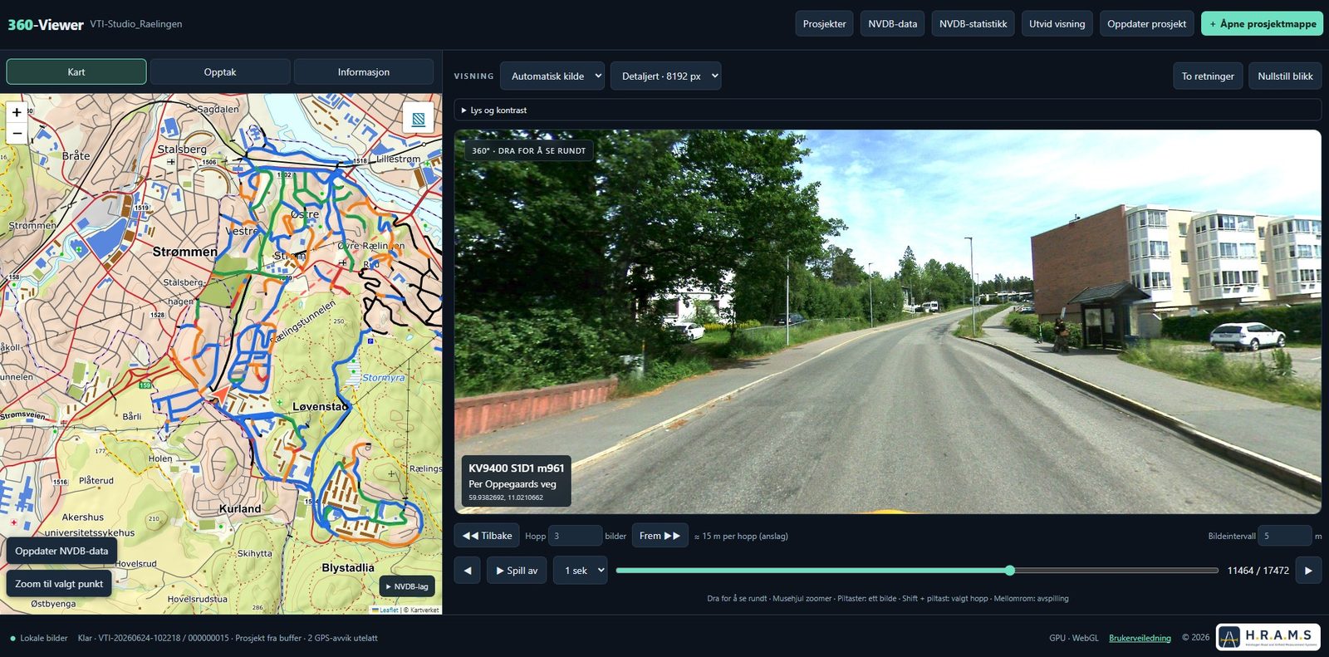Open the Brukerveiledning link

coord(1140,638)
